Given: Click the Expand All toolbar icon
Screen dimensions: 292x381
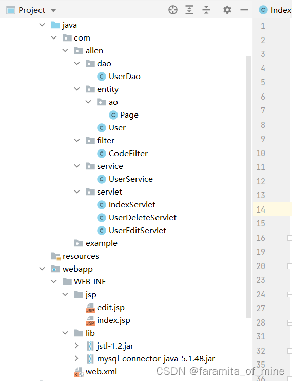Looking at the screenshot, I should (189, 10).
